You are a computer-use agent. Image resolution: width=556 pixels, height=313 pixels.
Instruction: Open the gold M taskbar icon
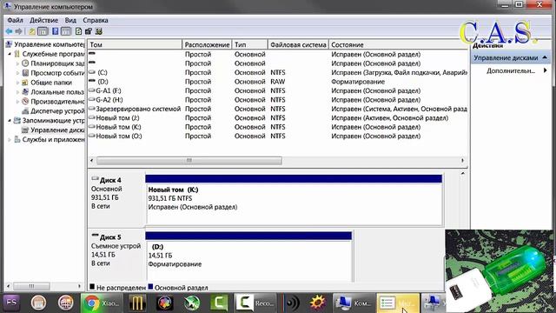coord(137,303)
